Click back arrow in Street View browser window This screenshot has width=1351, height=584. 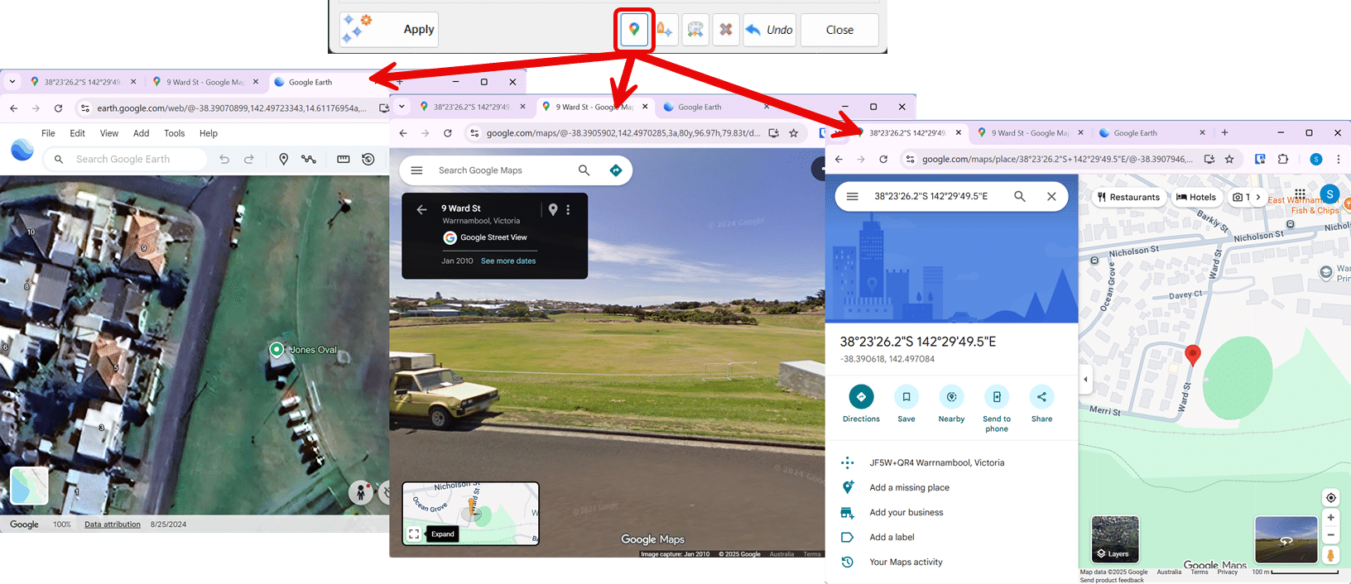pyautogui.click(x=403, y=133)
